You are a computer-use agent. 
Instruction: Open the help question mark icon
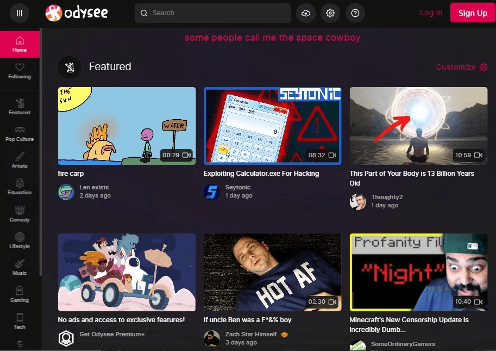(x=355, y=13)
